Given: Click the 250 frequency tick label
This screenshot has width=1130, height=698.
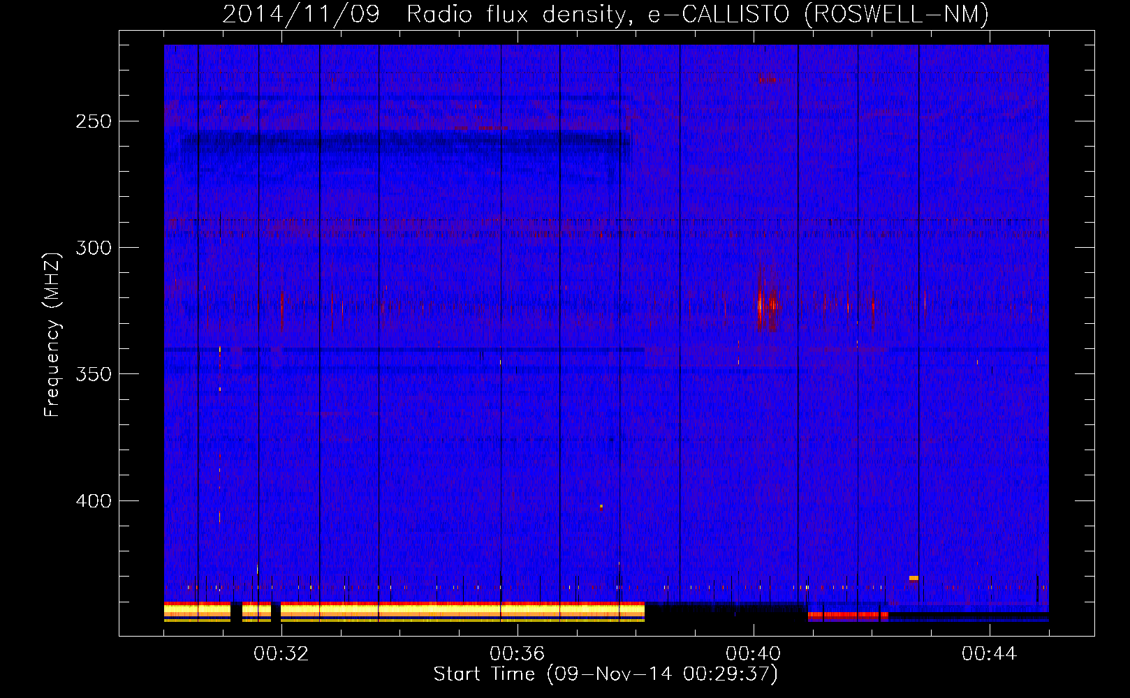Looking at the screenshot, I should click(94, 121).
